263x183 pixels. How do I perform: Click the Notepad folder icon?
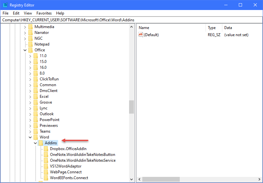point(30,44)
